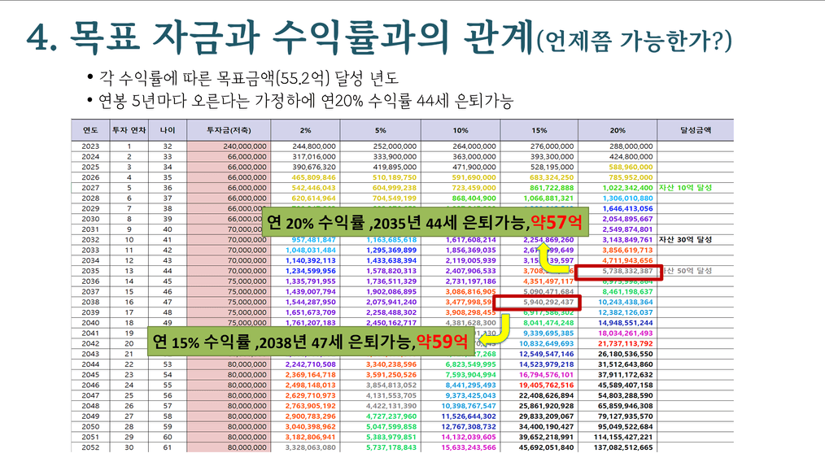The image size is (825, 462).
Task: Select the '자산 50억 달성' label
Action: coord(687,271)
